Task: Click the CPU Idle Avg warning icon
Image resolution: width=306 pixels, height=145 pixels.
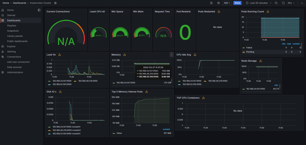Action: coord(195,55)
